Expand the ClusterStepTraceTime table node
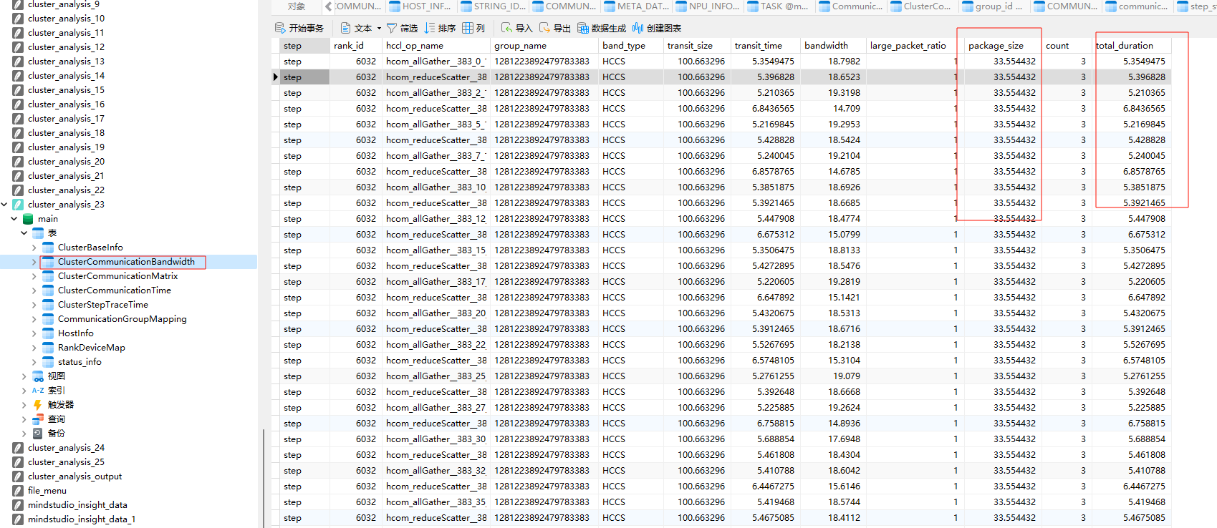Viewport: 1217px width, 528px height. click(34, 305)
